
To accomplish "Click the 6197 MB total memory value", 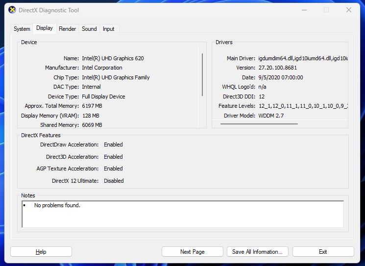I will 92,106.
